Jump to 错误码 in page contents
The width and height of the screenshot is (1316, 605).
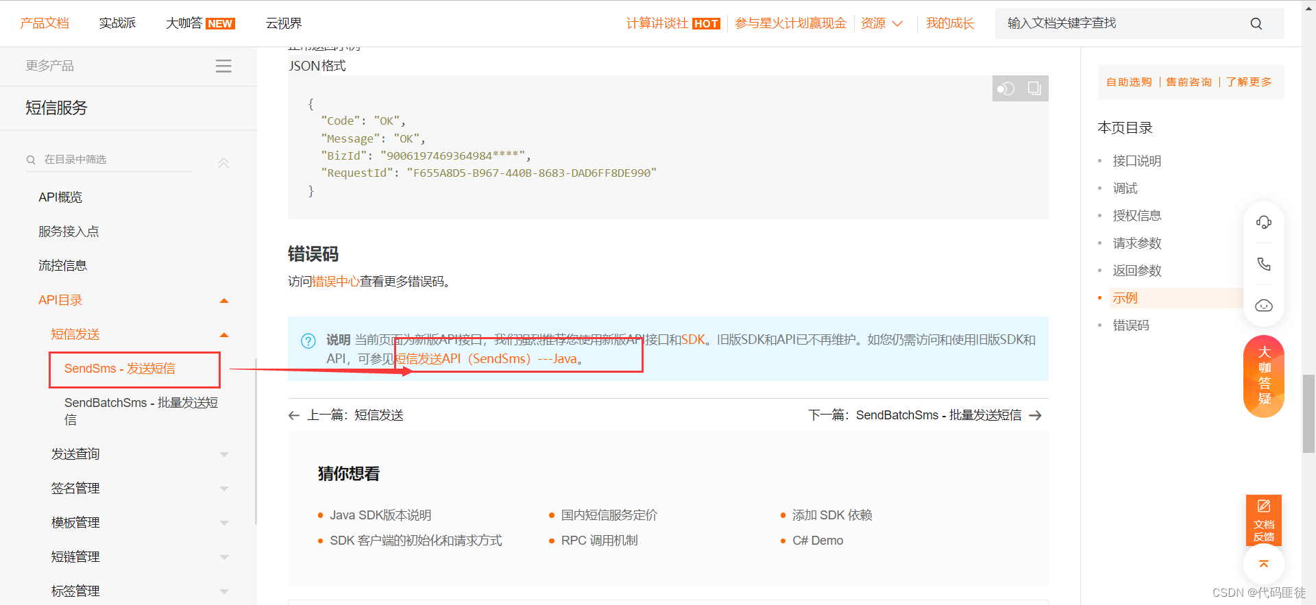(1131, 325)
